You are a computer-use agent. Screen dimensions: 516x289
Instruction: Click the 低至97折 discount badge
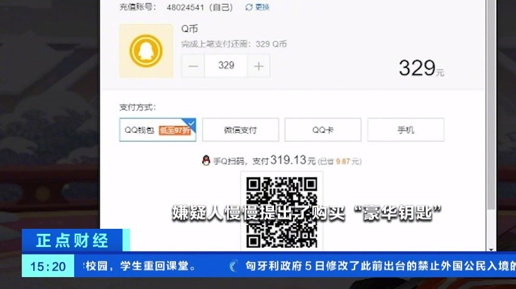tap(175, 130)
